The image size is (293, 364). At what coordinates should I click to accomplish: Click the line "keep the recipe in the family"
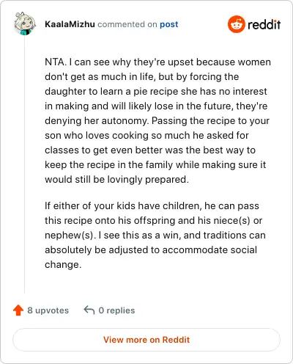(x=155, y=164)
